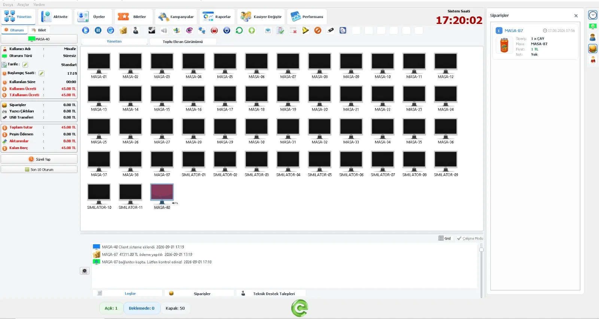The image size is (599, 319).
Task: Click the blue power restart icon
Action: click(227, 30)
